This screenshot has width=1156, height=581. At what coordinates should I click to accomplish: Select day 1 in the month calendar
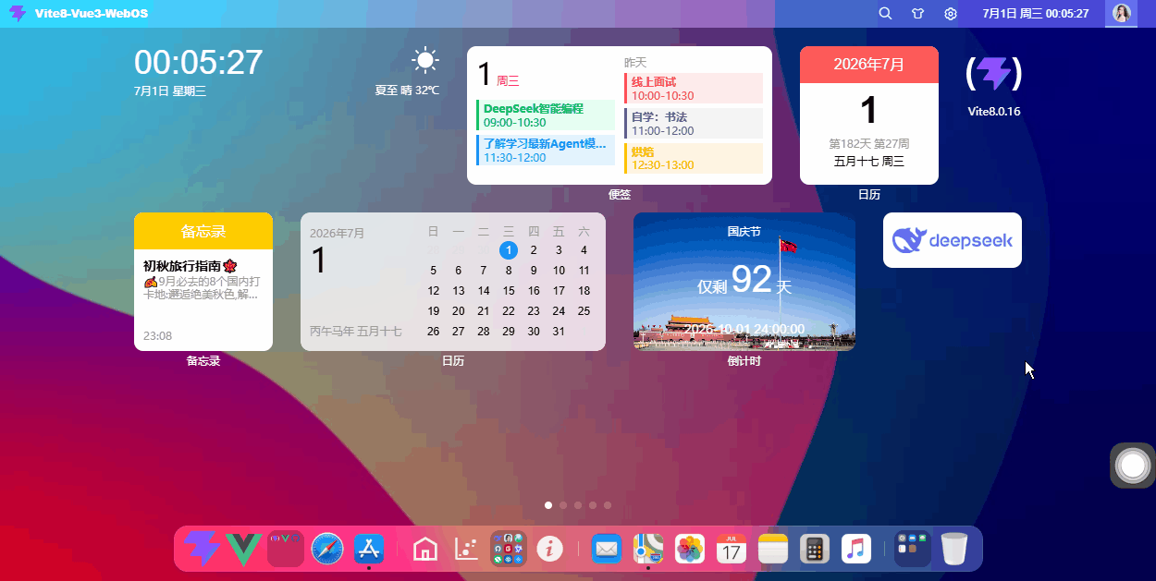pyautogui.click(x=509, y=250)
